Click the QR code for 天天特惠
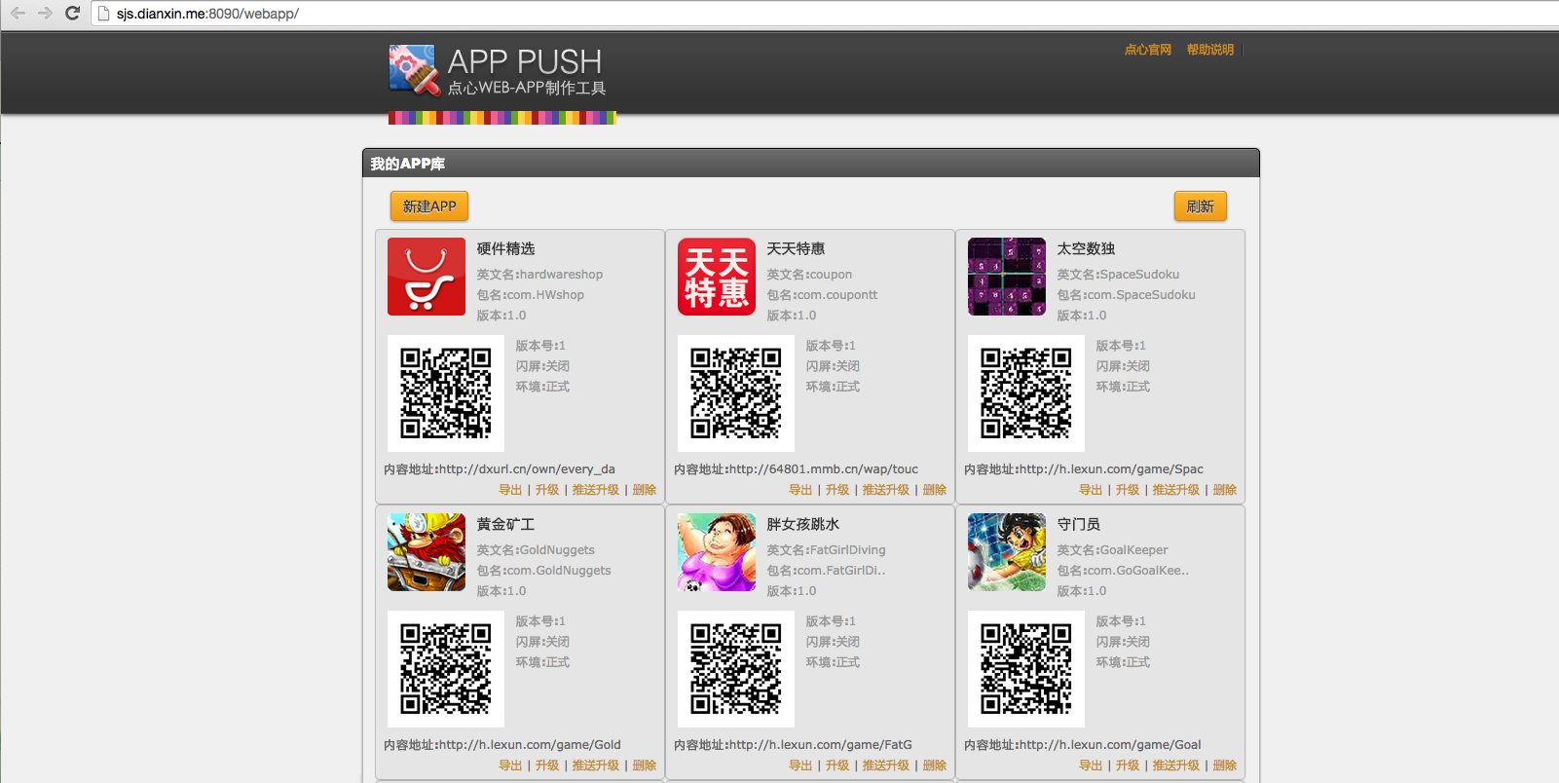Image resolution: width=1559 pixels, height=783 pixels. coord(736,393)
